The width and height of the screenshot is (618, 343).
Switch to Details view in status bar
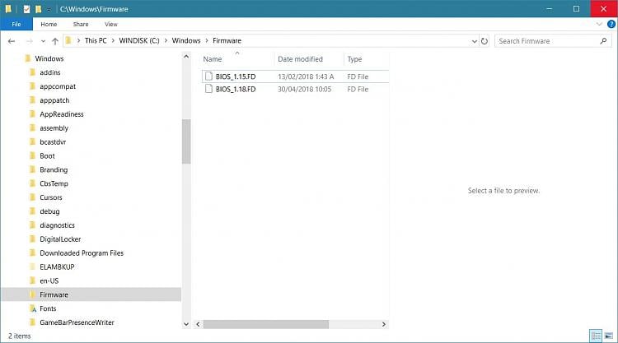(x=596, y=336)
